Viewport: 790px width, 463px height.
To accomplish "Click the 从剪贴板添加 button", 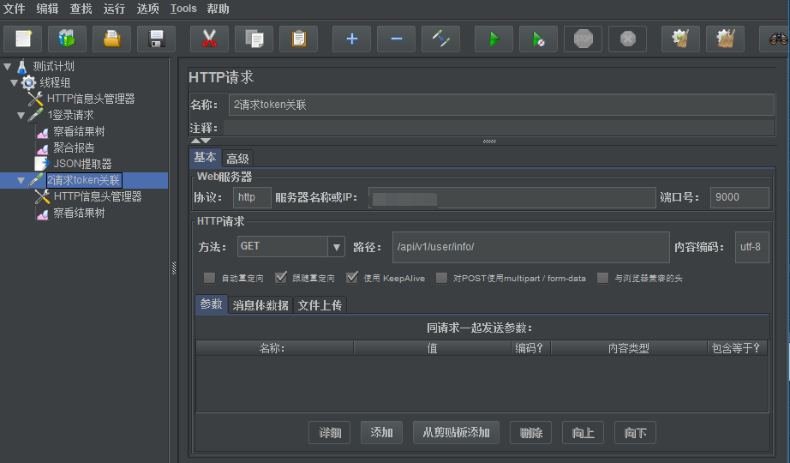I will [x=456, y=433].
